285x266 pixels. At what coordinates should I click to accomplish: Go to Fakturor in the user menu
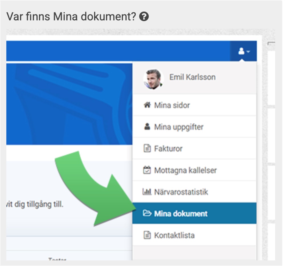coord(168,149)
